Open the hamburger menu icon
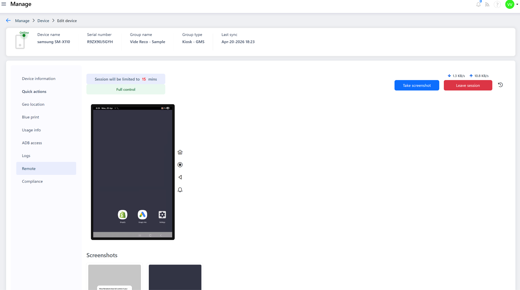 (x=4, y=4)
